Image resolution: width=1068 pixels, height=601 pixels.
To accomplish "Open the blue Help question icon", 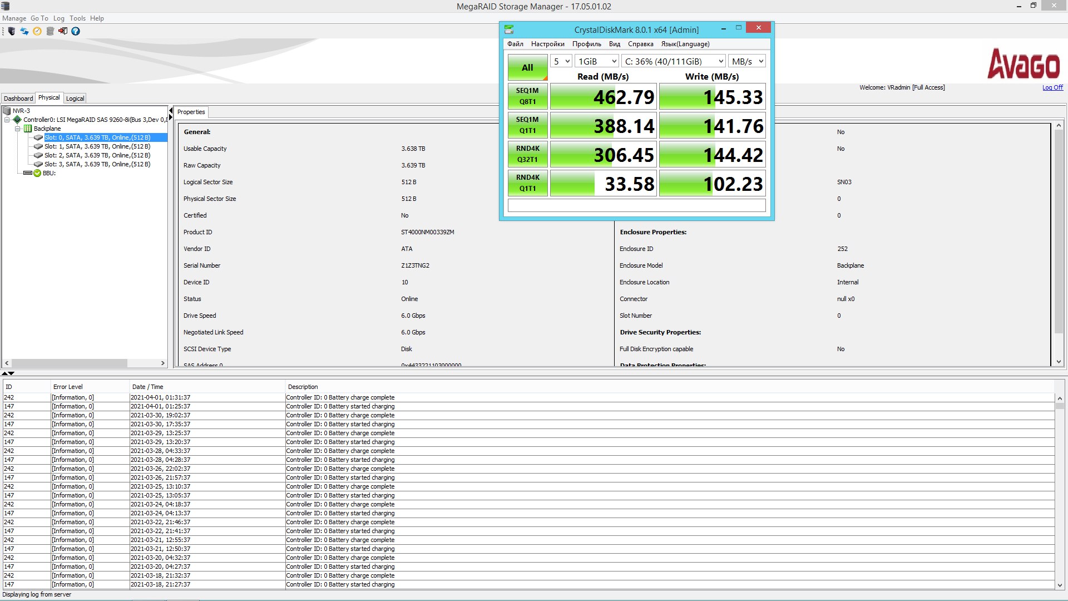I will coord(76,31).
